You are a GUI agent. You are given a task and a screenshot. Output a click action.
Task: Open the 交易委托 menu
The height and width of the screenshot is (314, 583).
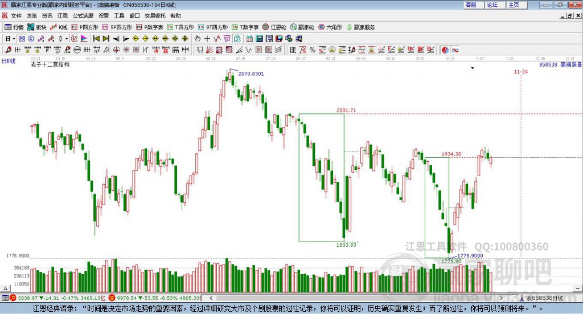(155, 15)
